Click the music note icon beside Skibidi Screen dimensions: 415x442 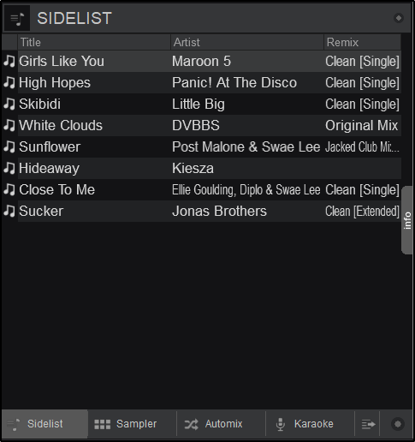pos(9,104)
